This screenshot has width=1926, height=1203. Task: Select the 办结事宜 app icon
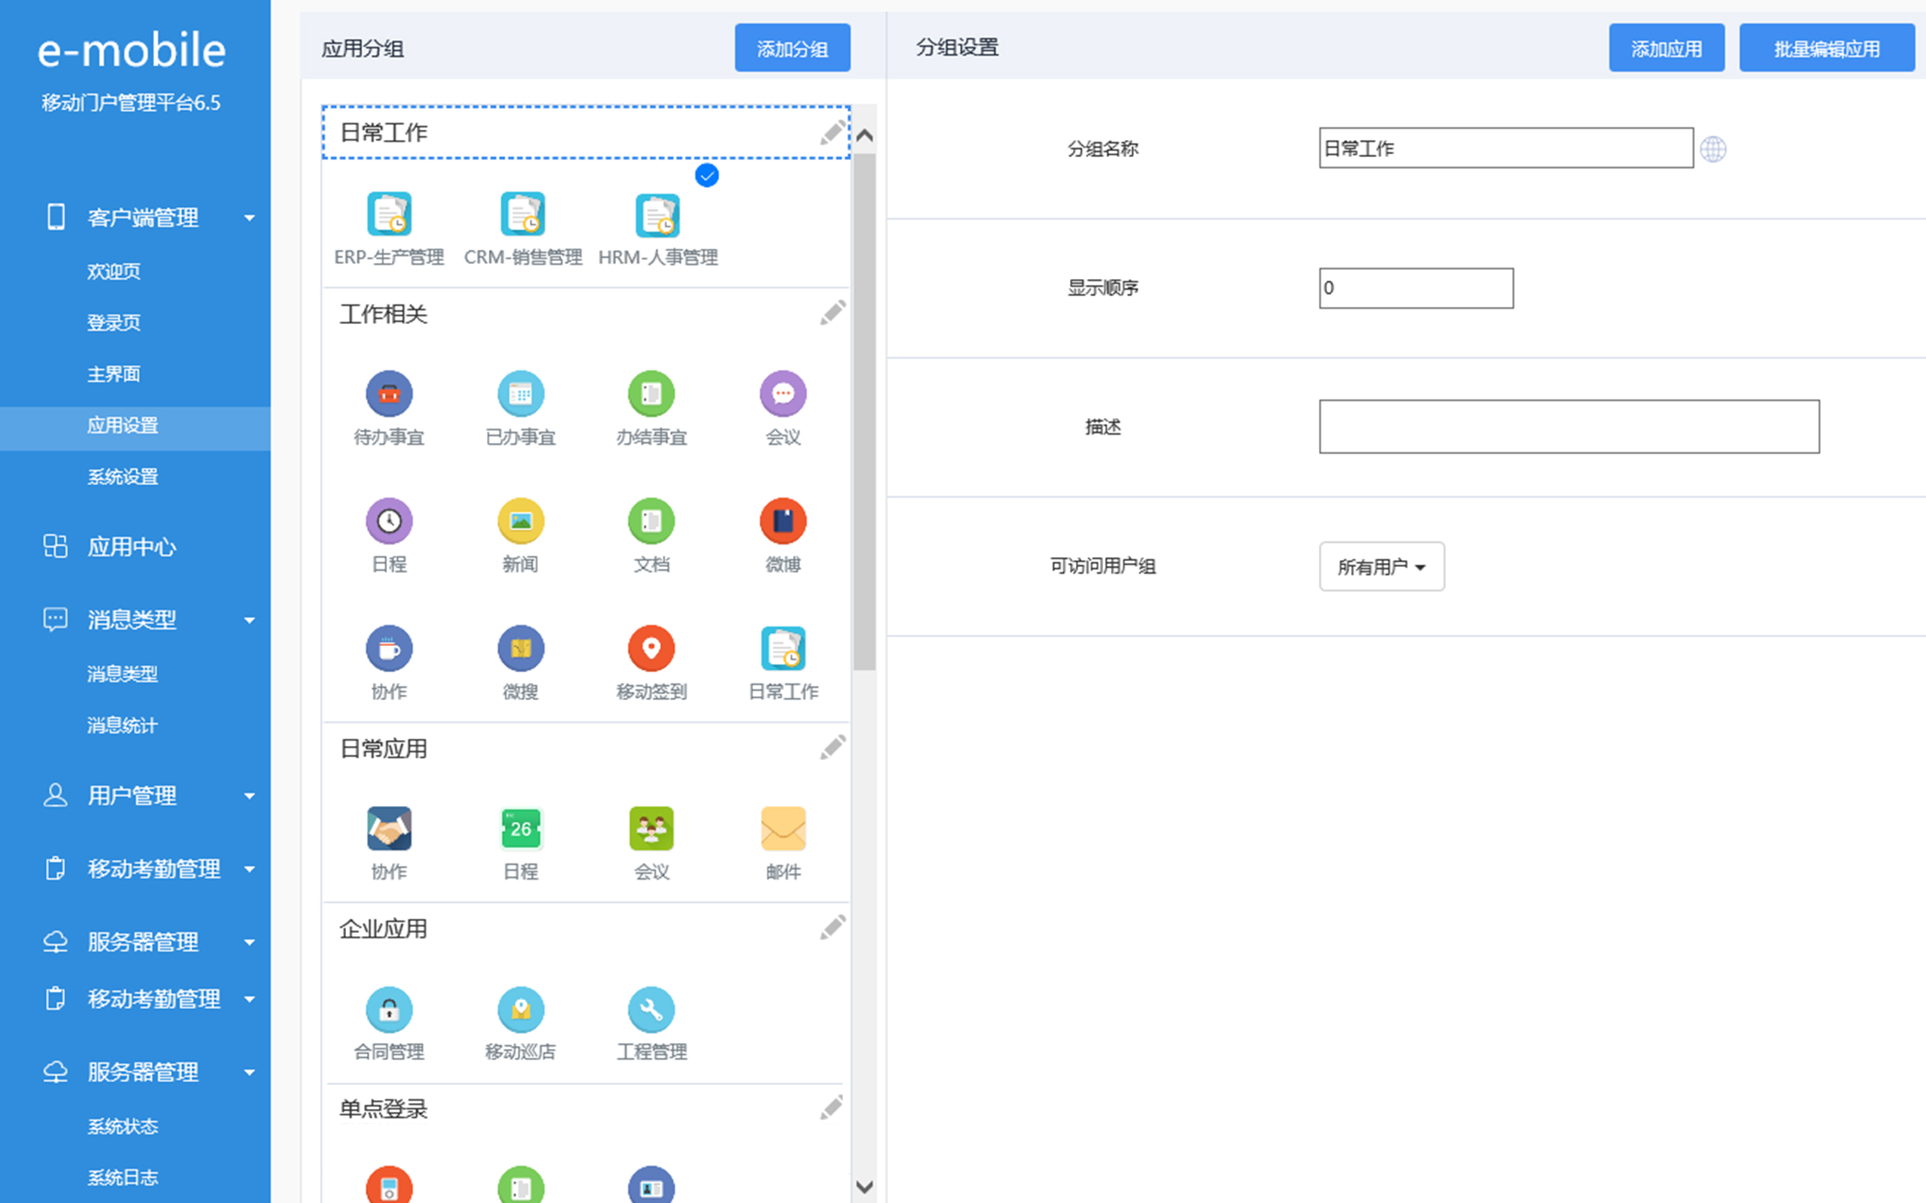tap(652, 393)
